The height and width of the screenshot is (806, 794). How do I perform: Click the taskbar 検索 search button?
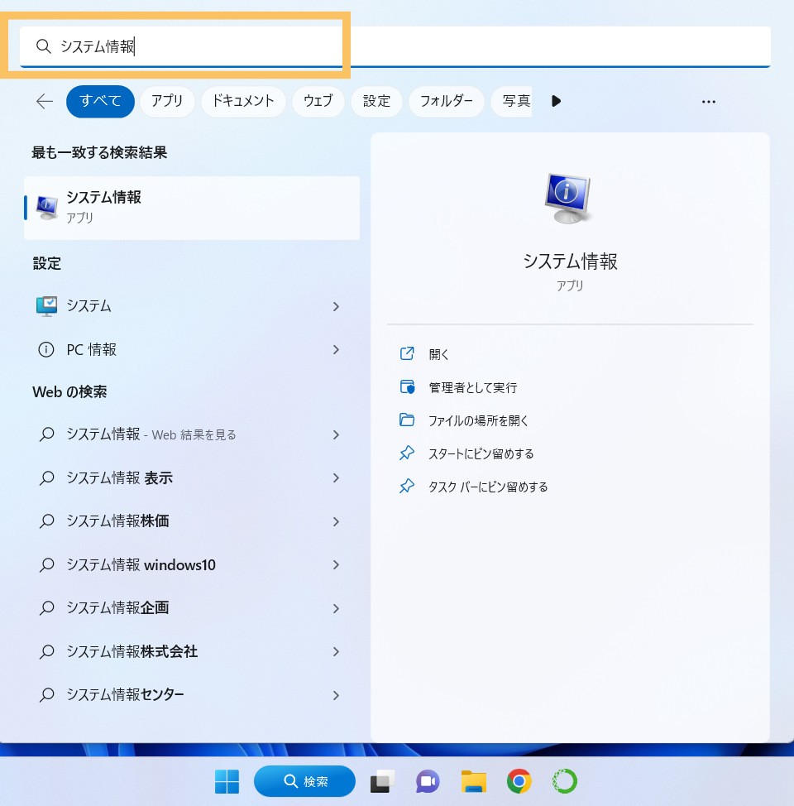304,781
